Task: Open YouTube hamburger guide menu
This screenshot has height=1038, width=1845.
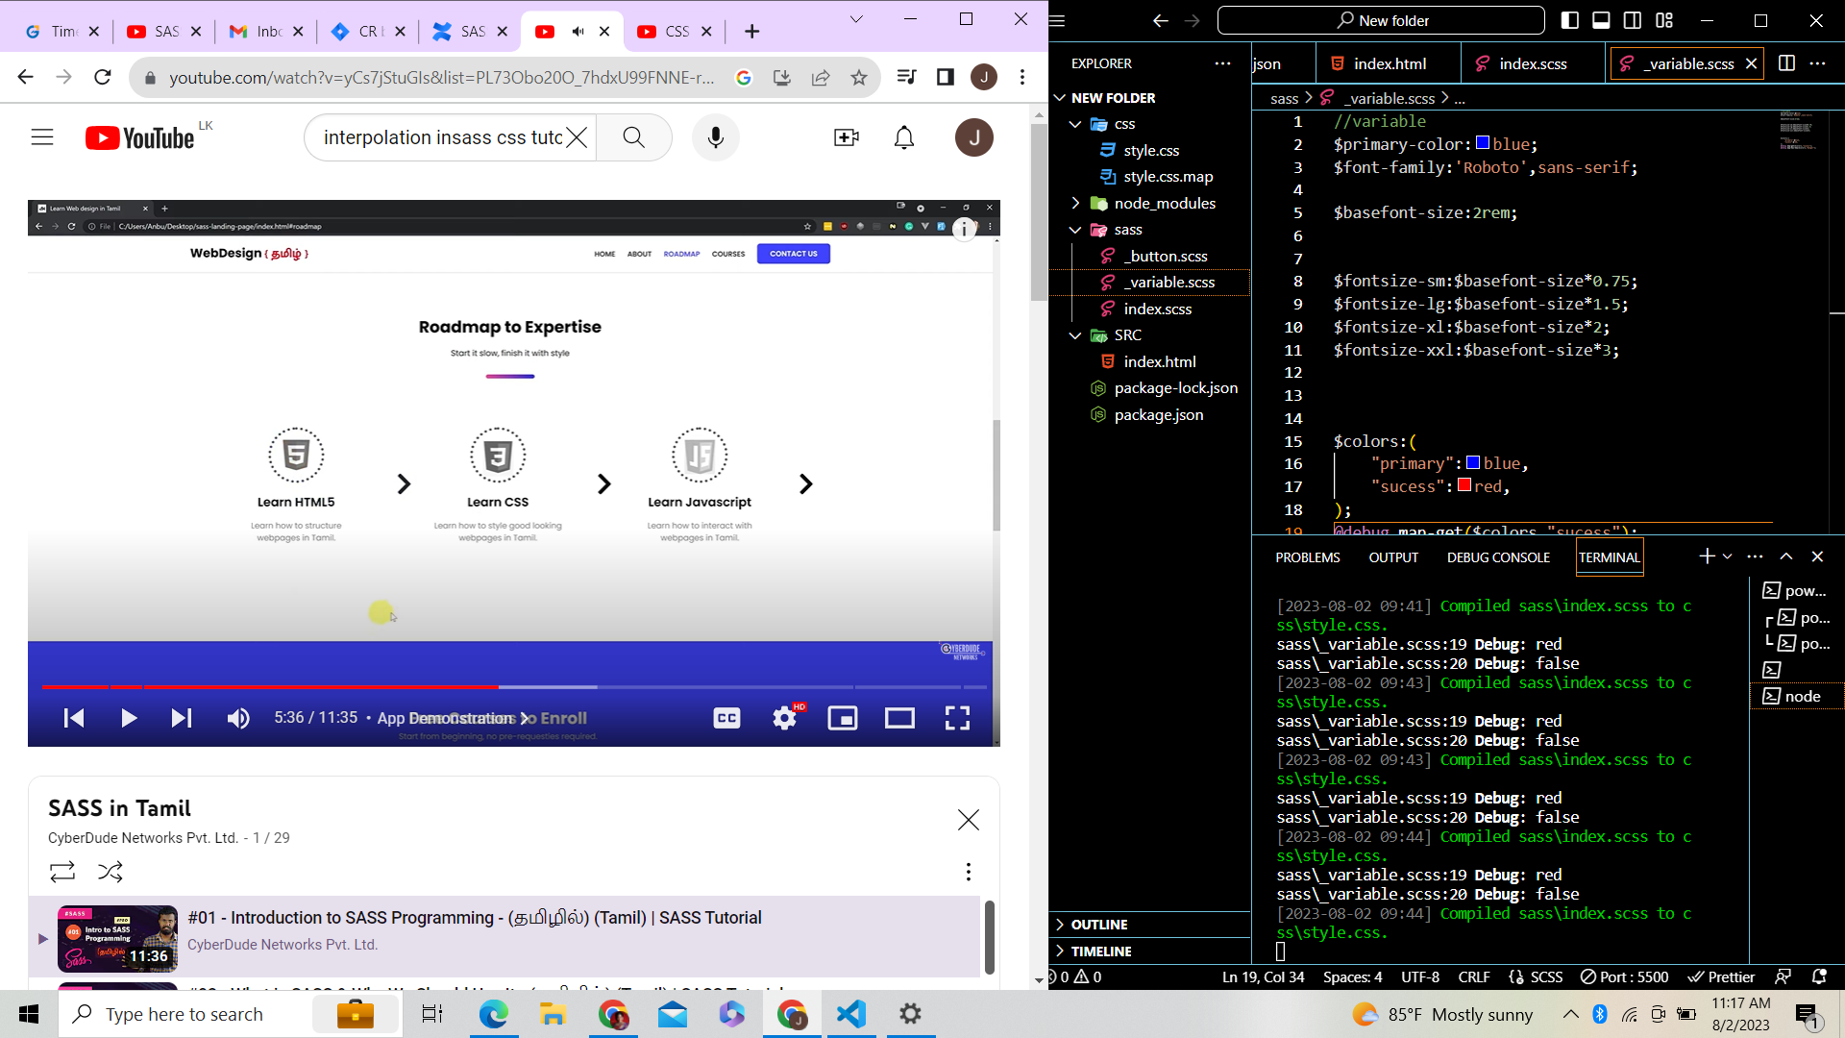Action: click(42, 137)
